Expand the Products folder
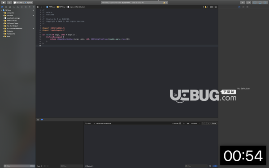269x168 pixels. click(x=3, y=31)
